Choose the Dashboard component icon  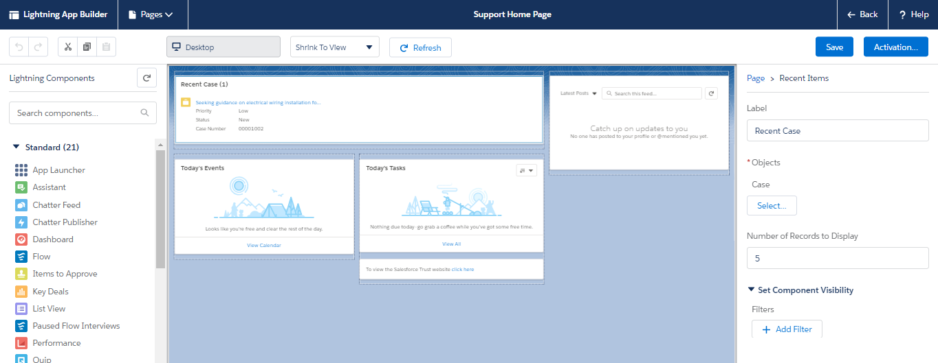pyautogui.click(x=21, y=239)
